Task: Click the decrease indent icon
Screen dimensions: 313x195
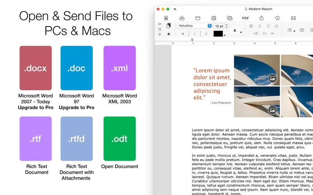Action: click(264, 34)
